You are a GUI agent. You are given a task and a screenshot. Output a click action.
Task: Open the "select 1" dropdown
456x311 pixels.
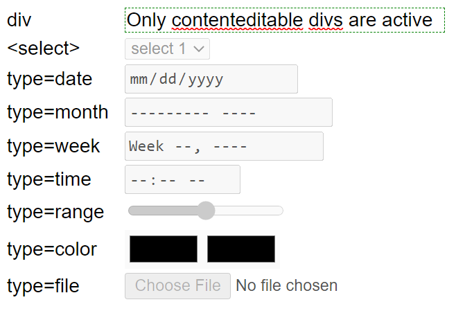(167, 49)
